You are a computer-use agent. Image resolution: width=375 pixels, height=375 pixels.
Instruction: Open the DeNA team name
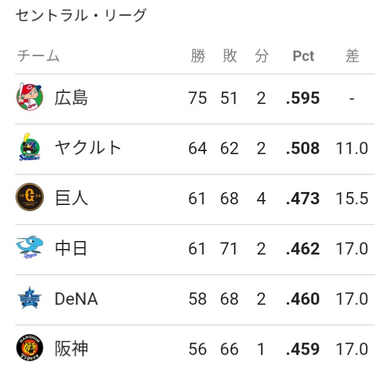(76, 299)
